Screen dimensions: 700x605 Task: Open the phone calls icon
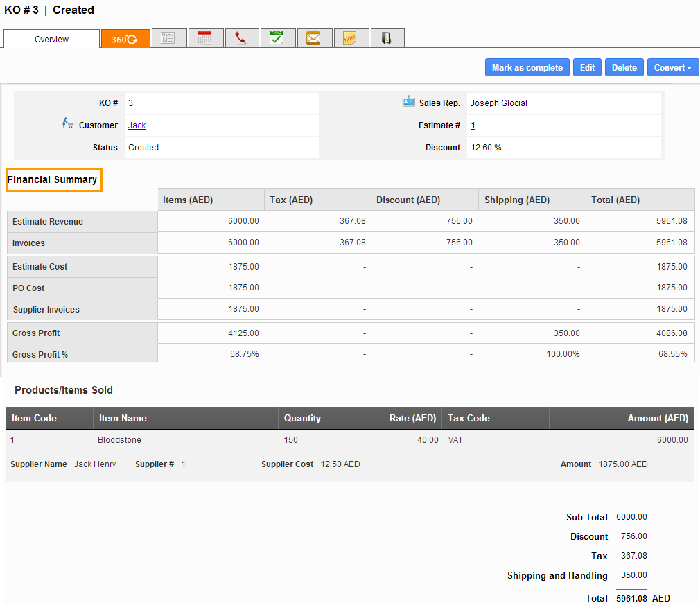coord(243,38)
